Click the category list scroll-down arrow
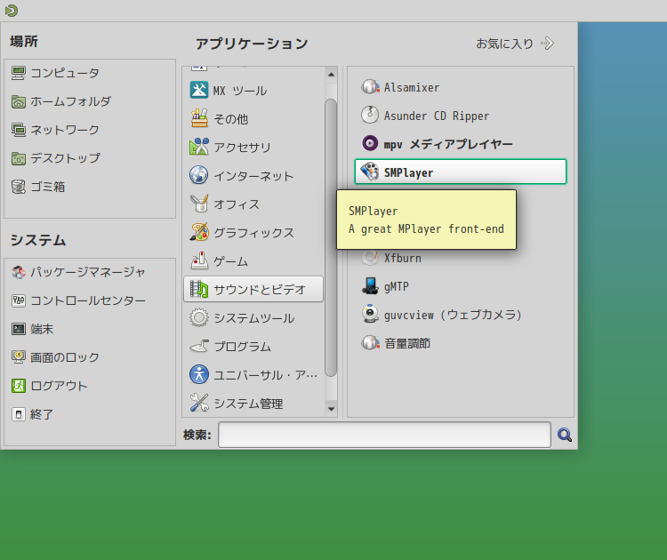 pyautogui.click(x=331, y=409)
